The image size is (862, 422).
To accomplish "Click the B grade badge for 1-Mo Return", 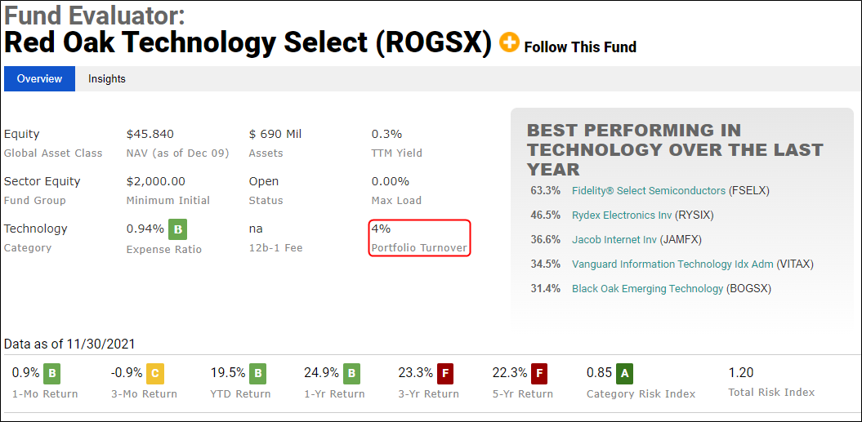I will pos(52,374).
